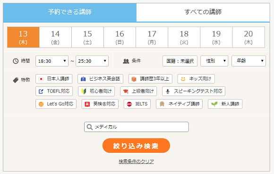This screenshot has width=274, height=174.
Task: Open the 25:30 end time dropdown
Action: coord(92,61)
